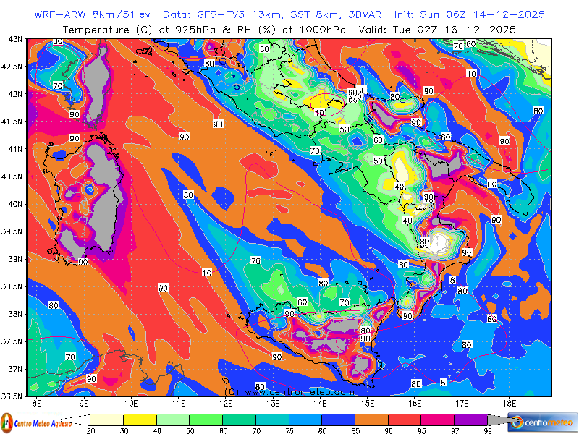
Task: Click the 43N latitude axis label
Action: point(14,39)
